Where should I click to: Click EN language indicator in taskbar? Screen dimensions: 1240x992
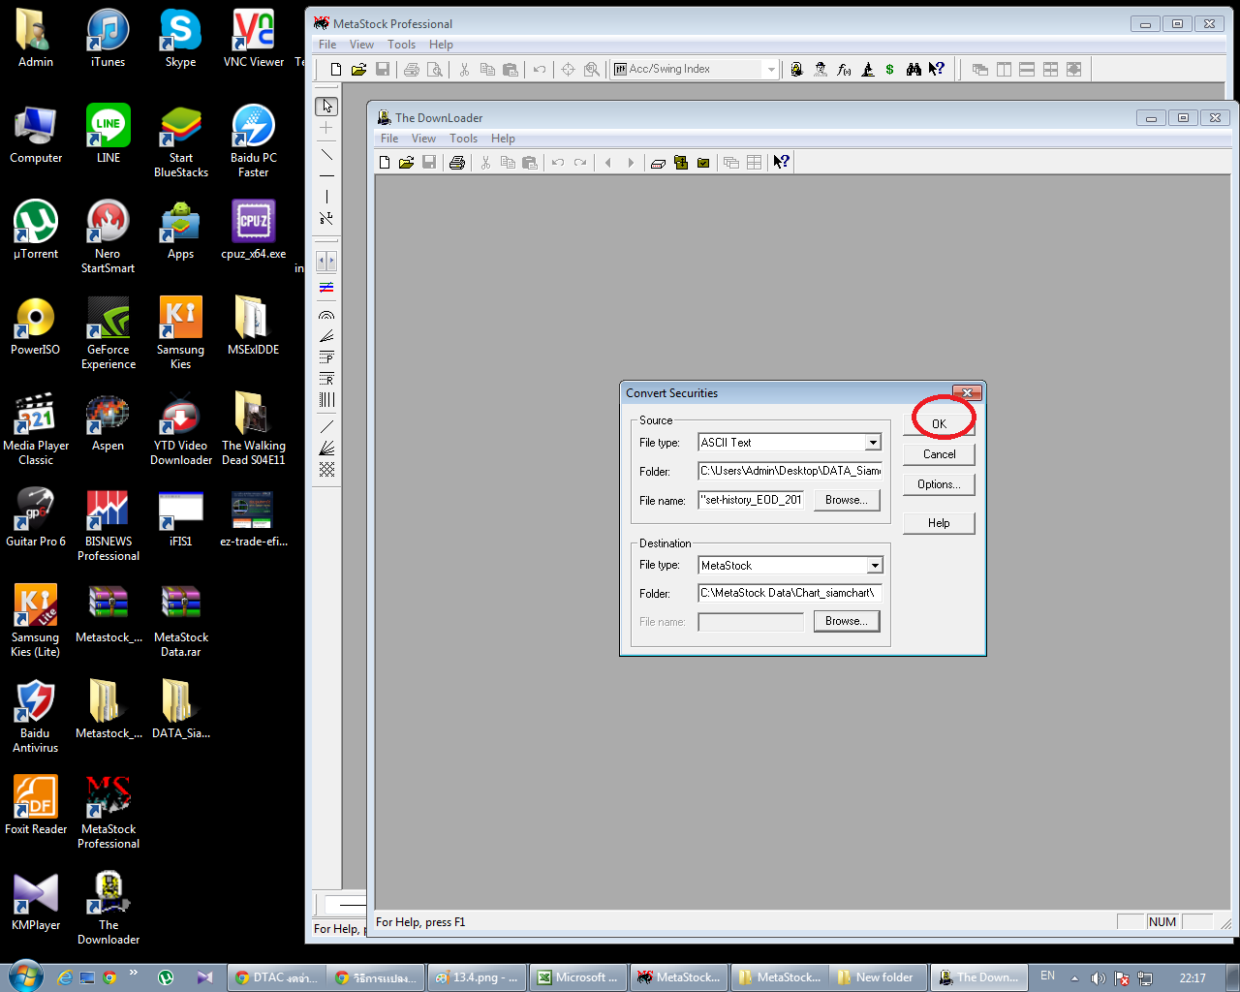1047,976
